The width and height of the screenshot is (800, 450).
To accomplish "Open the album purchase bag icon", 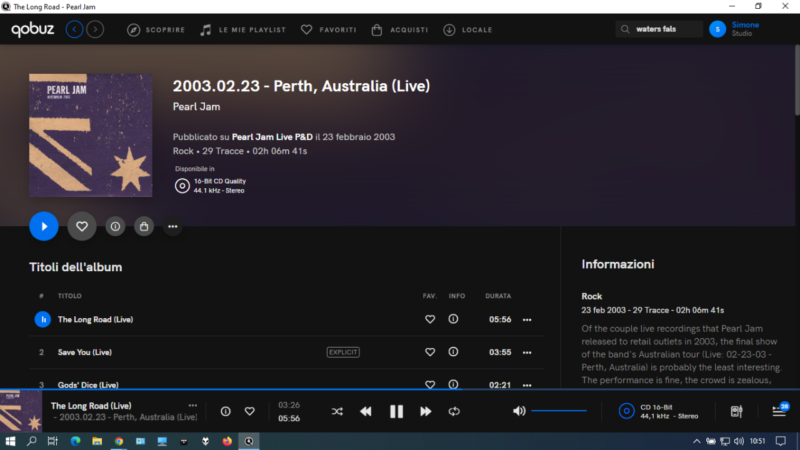I will pos(144,226).
